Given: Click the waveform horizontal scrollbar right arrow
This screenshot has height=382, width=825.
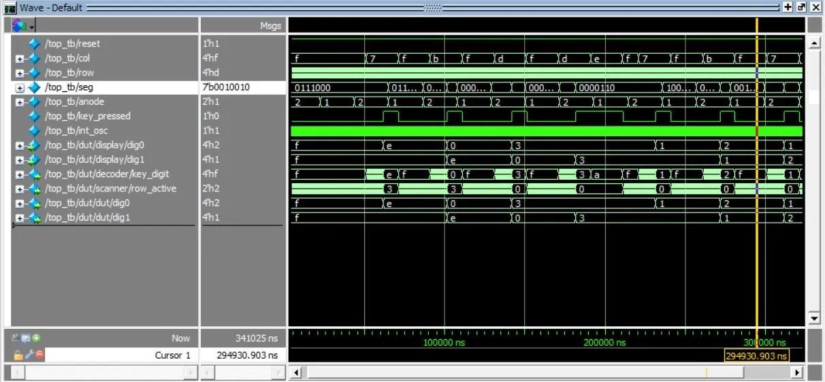Looking at the screenshot, I should point(798,372).
